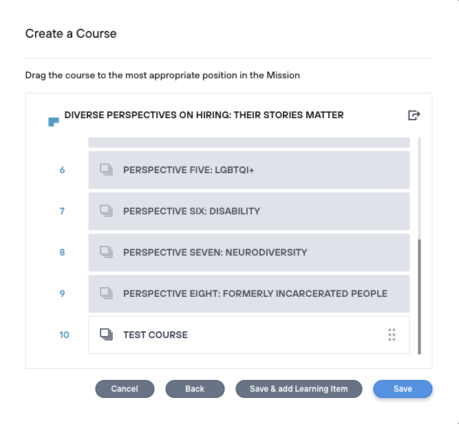The width and height of the screenshot is (459, 424).
Task: Click position number 10 label
Action: point(64,335)
